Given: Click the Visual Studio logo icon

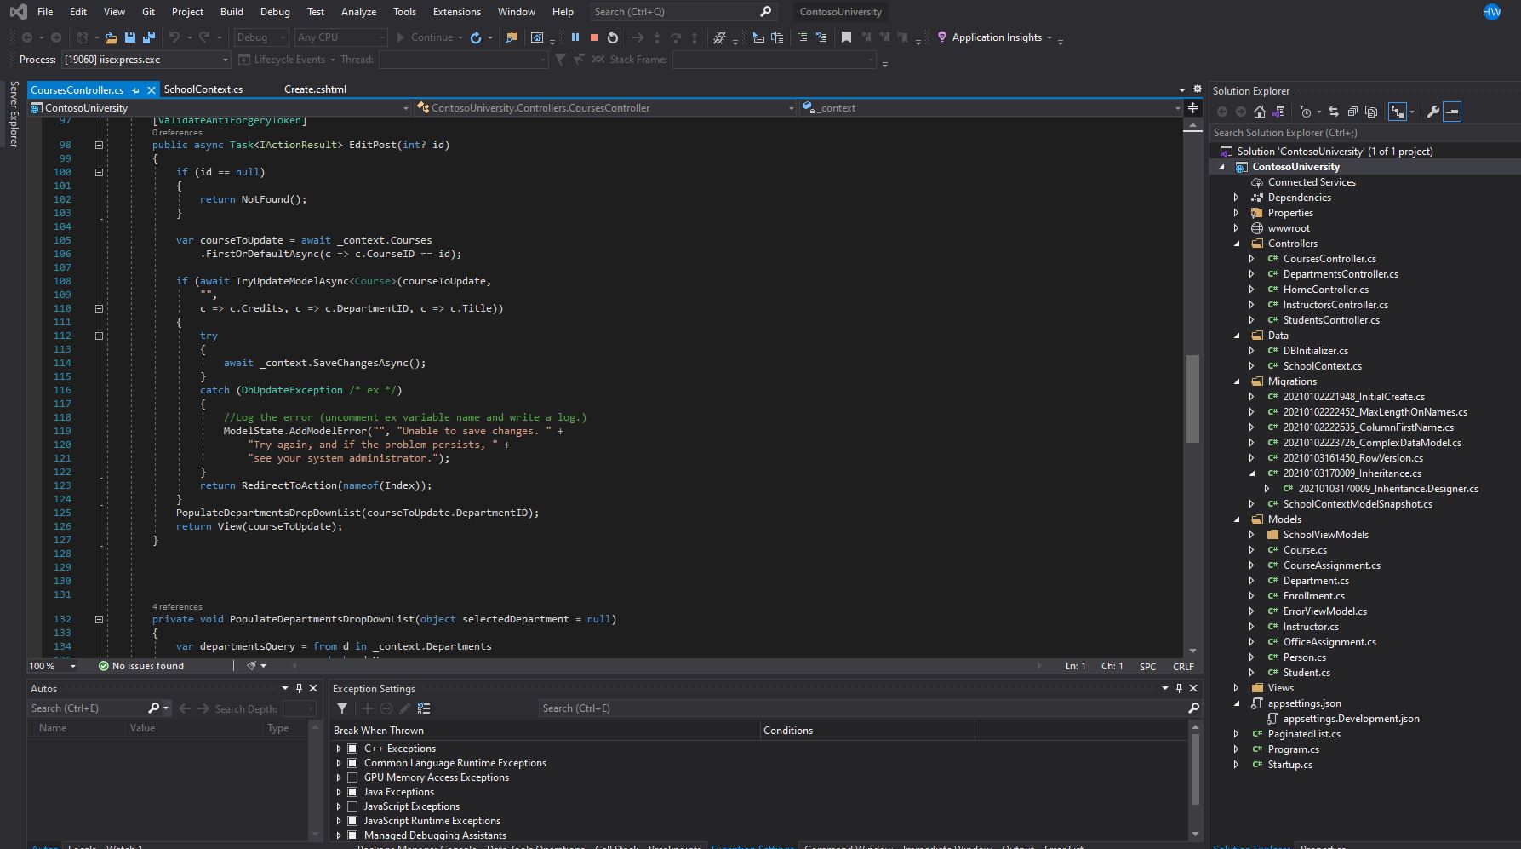Looking at the screenshot, I should (18, 12).
